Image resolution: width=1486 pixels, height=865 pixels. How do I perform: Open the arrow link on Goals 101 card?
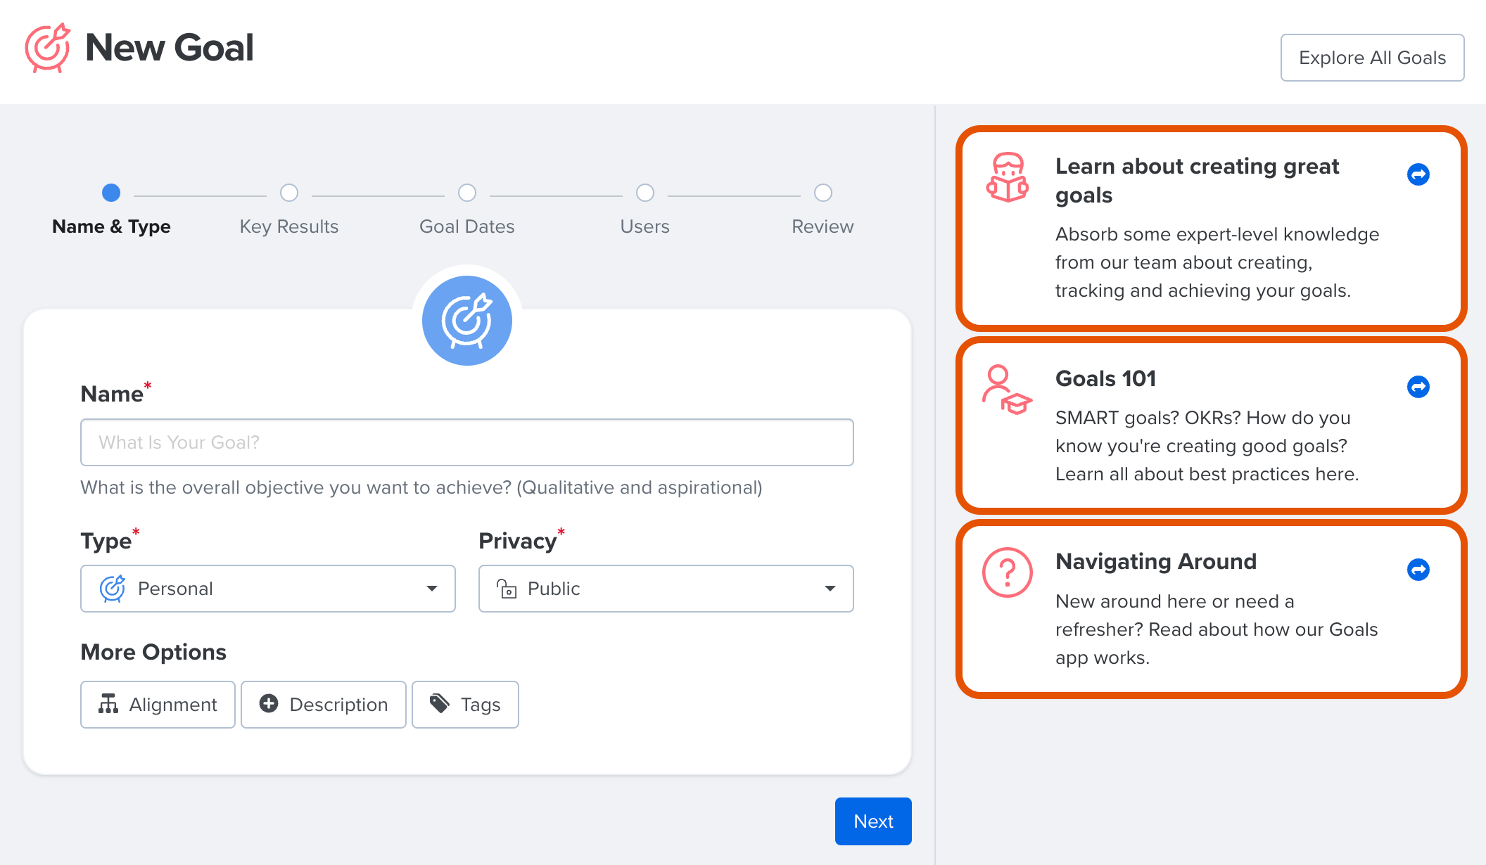pyautogui.click(x=1418, y=387)
